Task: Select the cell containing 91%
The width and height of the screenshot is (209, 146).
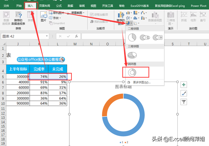Action: tap(39, 82)
